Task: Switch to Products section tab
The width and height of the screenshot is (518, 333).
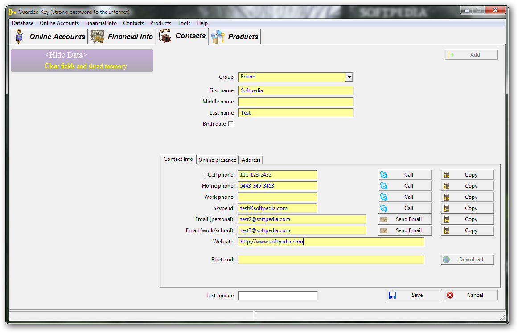Action: [x=235, y=37]
